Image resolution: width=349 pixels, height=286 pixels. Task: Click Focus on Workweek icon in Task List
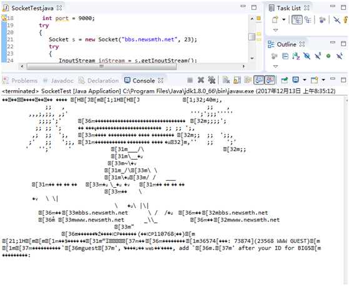click(x=322, y=20)
